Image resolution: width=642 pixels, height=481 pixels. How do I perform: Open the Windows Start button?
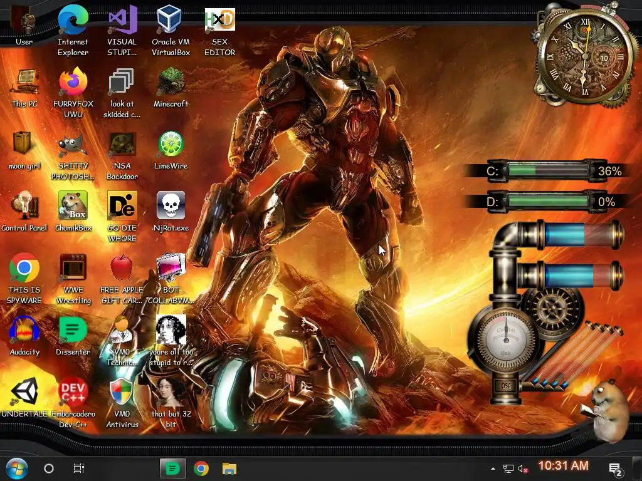click(17, 468)
